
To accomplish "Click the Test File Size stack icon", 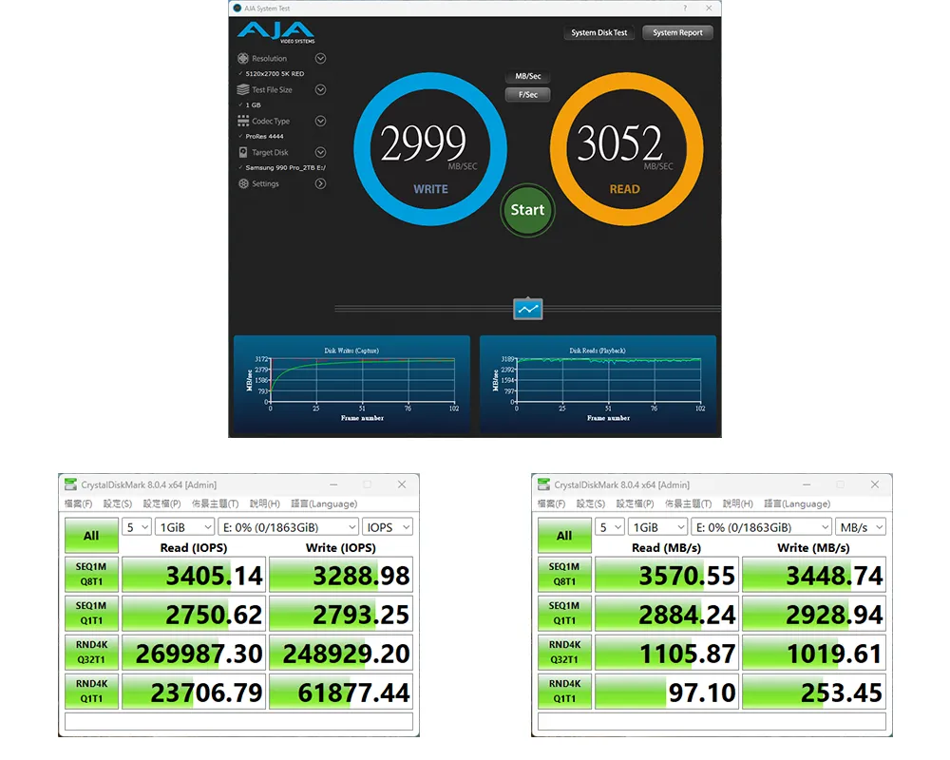I will pos(243,90).
